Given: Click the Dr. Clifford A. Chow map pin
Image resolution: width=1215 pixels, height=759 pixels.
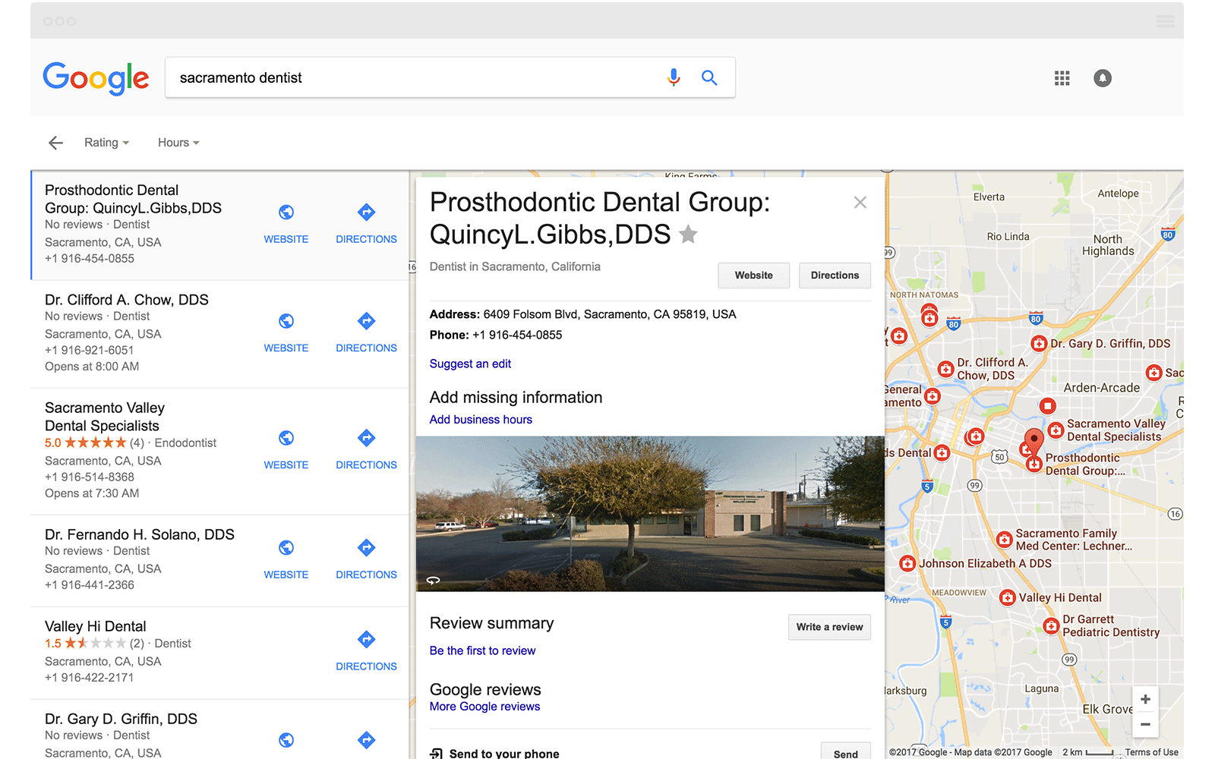Looking at the screenshot, I should coord(945,369).
